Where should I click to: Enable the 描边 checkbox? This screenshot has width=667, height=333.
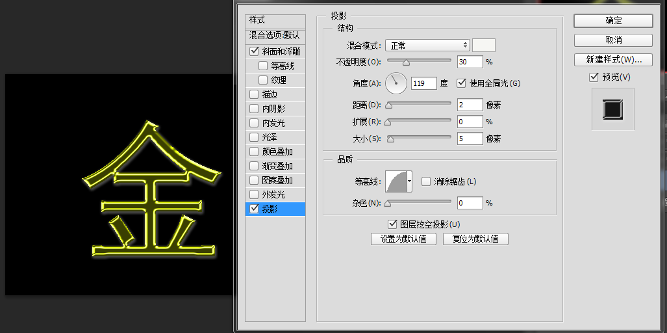254,94
